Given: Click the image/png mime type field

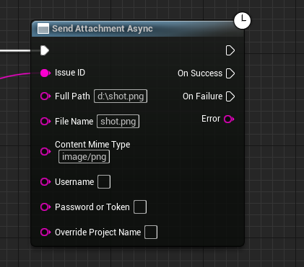Looking at the screenshot, I should pos(84,157).
